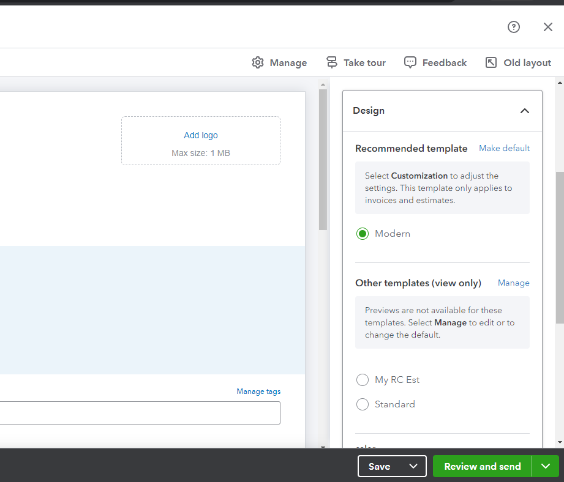Click the Feedback toolbar item
Screen dimensions: 564x482
[444, 62]
